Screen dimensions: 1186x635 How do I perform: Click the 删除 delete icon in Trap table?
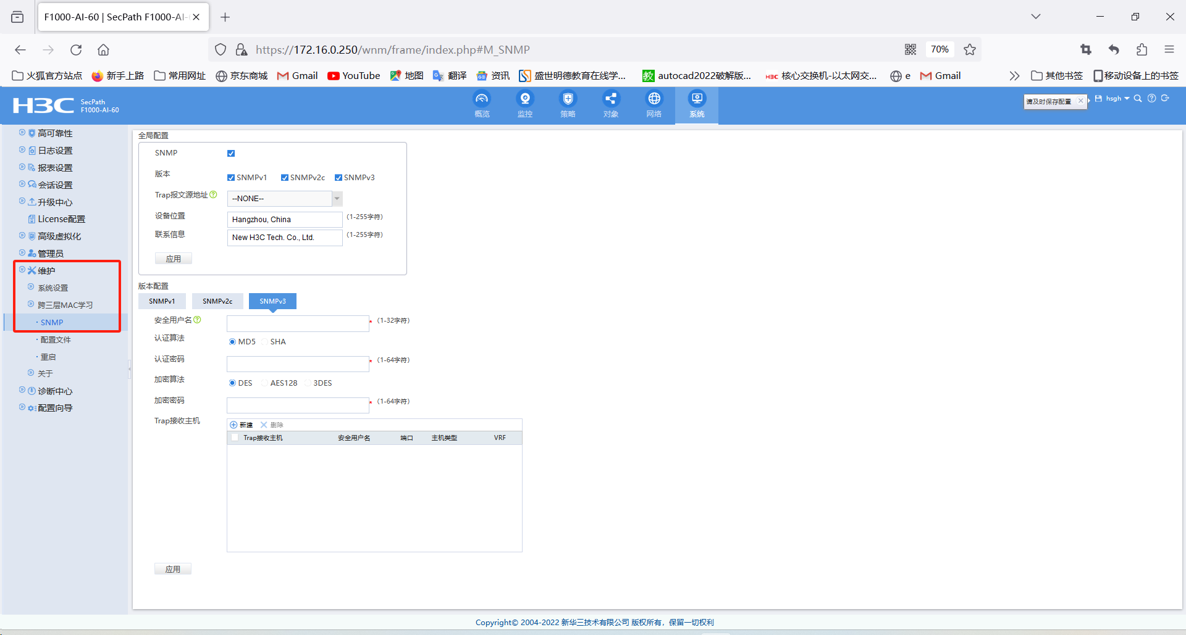tap(264, 425)
